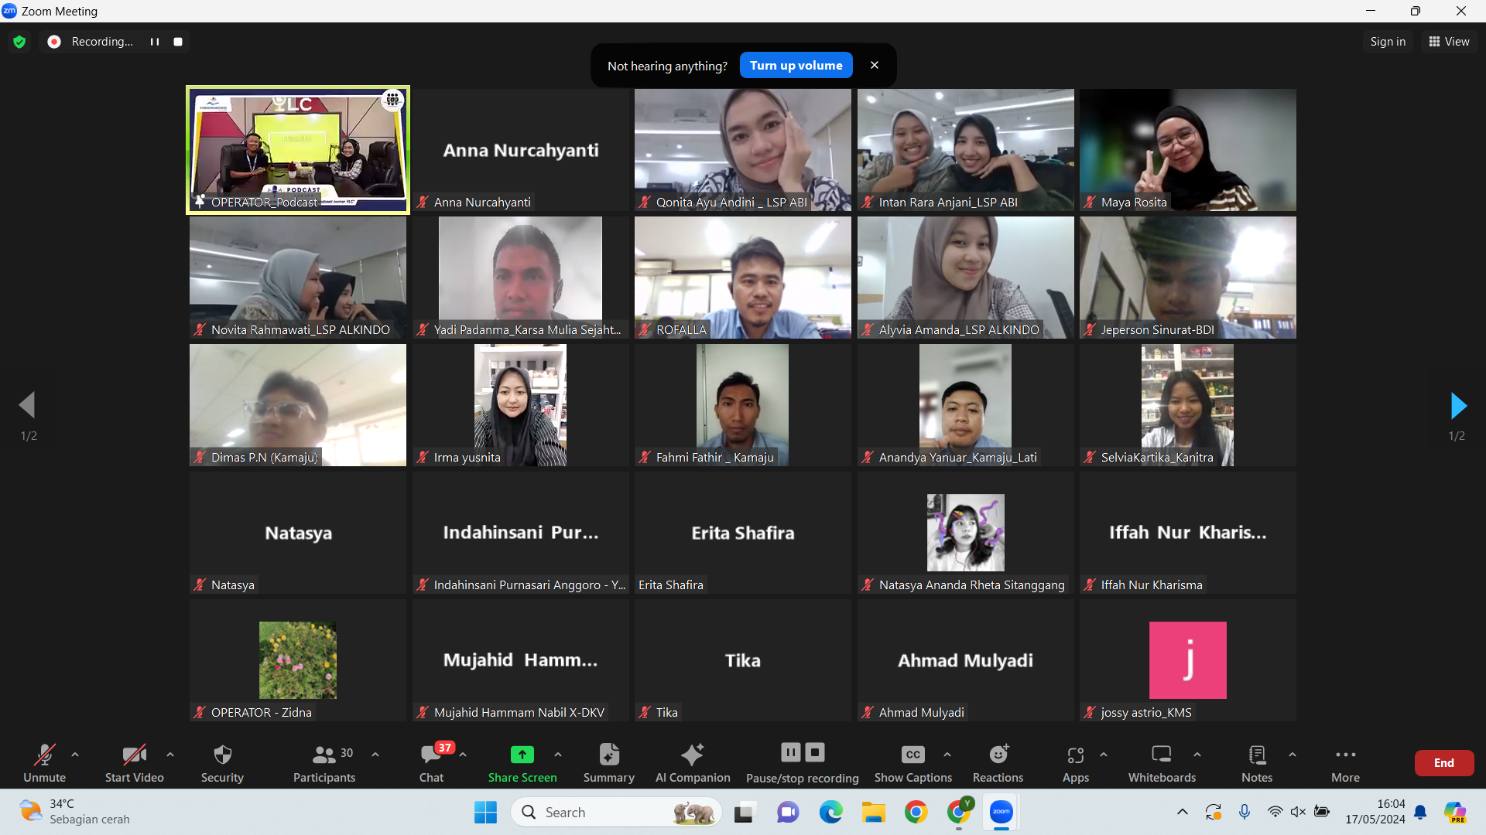
Task: Click the green Share Screen icon
Action: click(x=522, y=754)
